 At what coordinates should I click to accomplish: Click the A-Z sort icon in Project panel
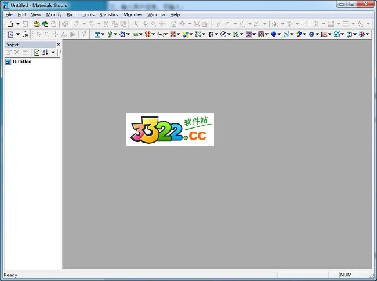point(45,52)
